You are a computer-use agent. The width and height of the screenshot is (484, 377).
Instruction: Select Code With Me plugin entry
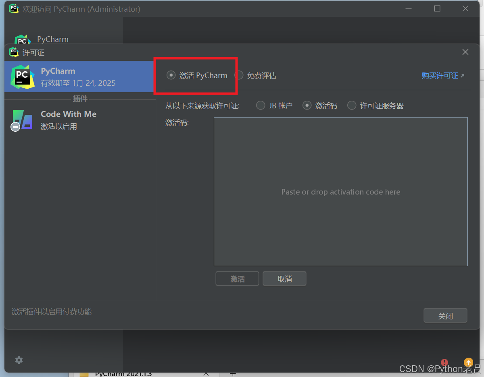point(80,120)
